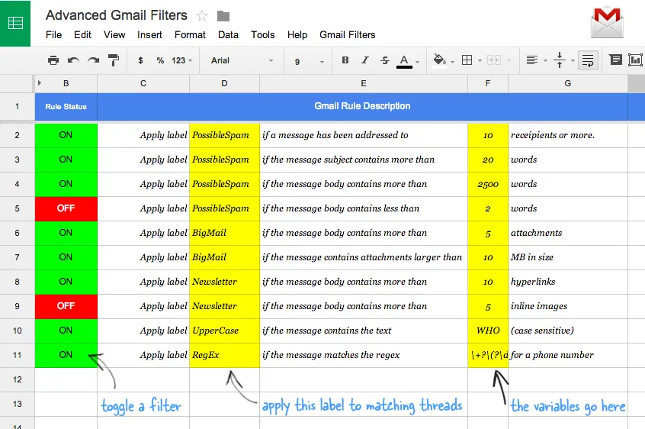Expand fill color dropdown arrow

452,62
